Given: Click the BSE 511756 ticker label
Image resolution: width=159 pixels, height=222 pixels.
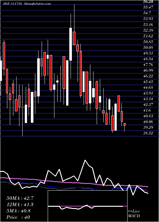Looking at the screenshot, I should coord(12,4).
